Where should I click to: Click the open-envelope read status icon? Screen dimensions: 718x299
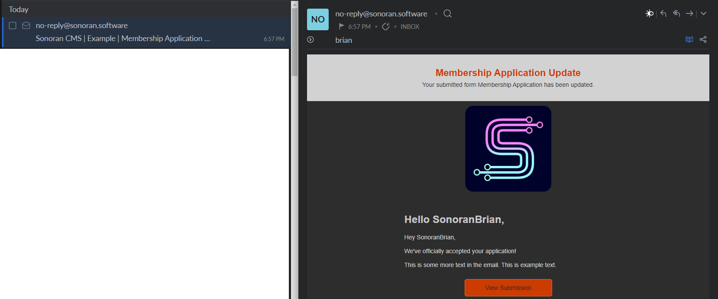tap(26, 25)
